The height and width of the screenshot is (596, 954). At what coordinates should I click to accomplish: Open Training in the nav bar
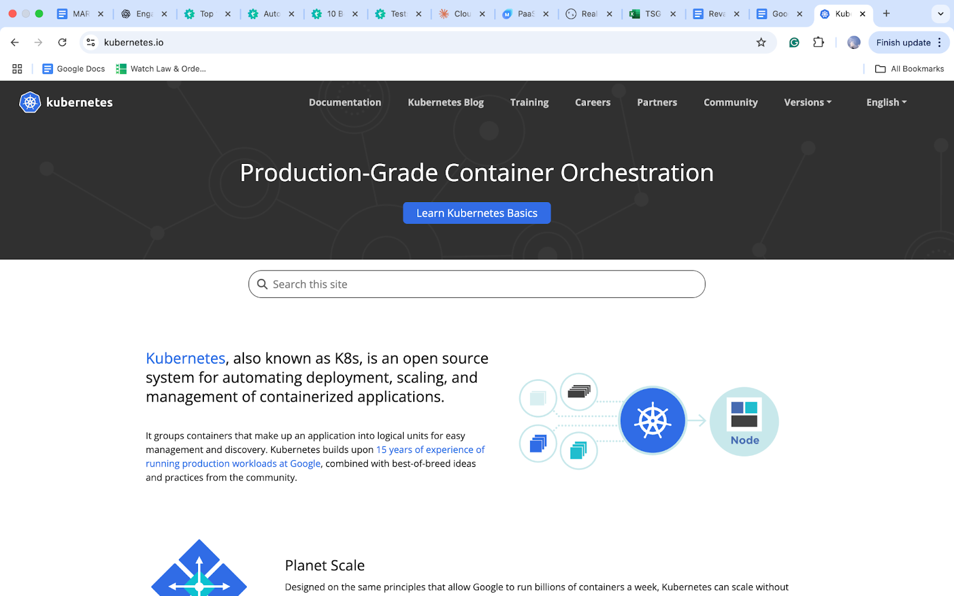(x=529, y=103)
